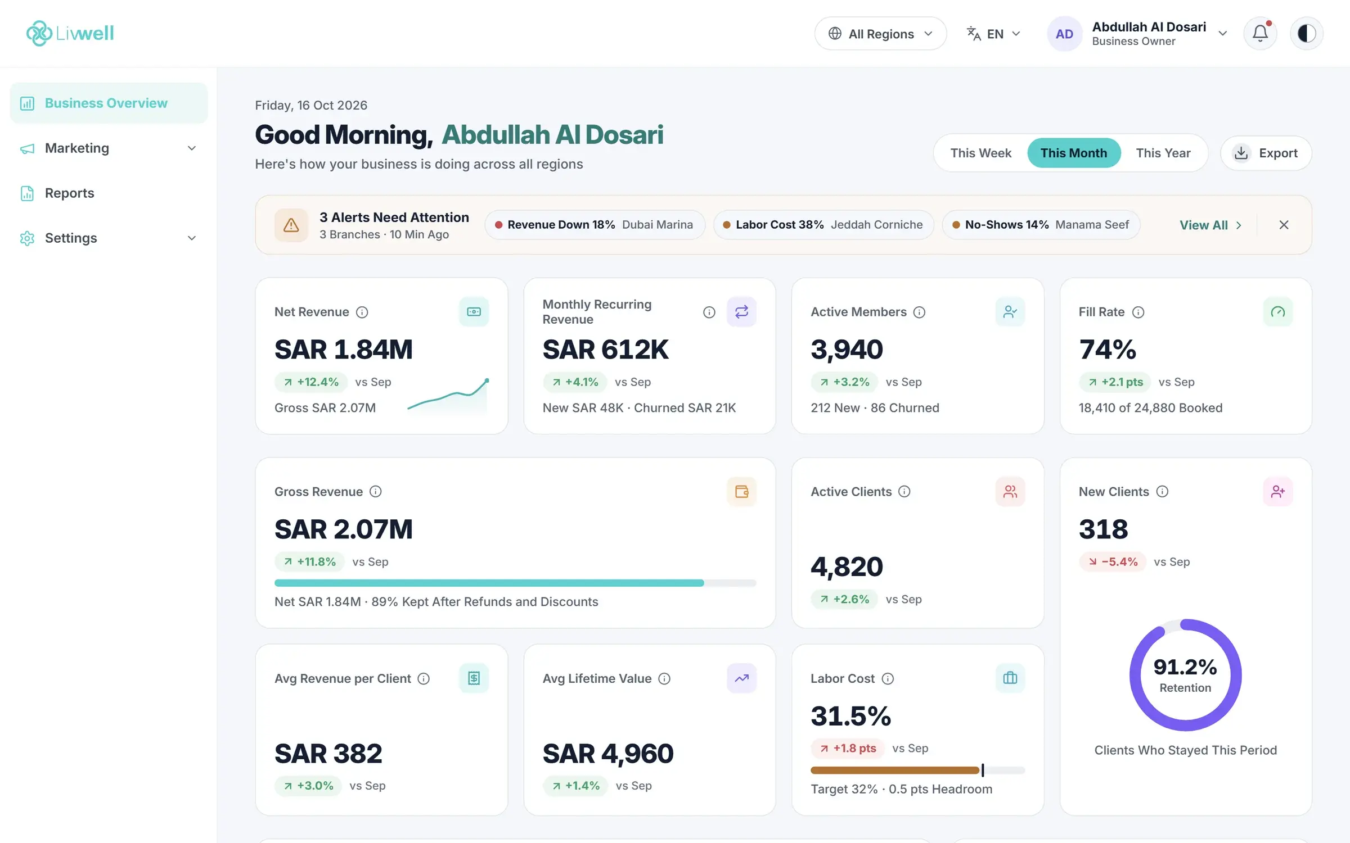This screenshot has height=843, width=1350.
Task: Click the Gross Revenue wallet icon
Action: pyautogui.click(x=741, y=491)
